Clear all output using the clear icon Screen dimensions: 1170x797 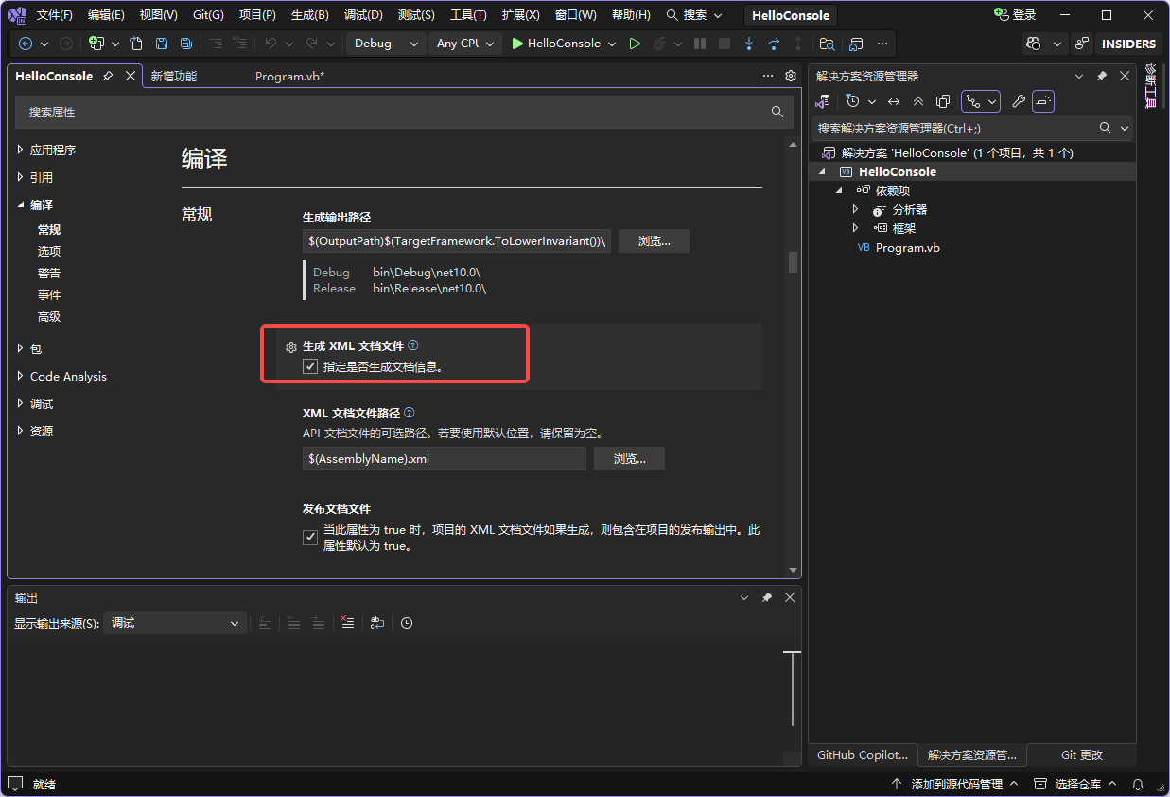[x=347, y=623]
